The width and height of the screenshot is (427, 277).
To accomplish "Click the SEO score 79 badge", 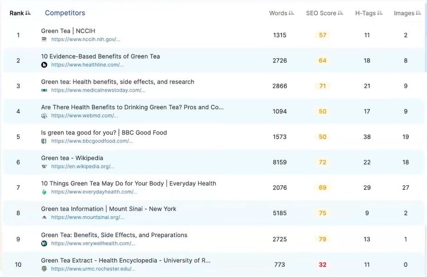I will coord(323,239).
